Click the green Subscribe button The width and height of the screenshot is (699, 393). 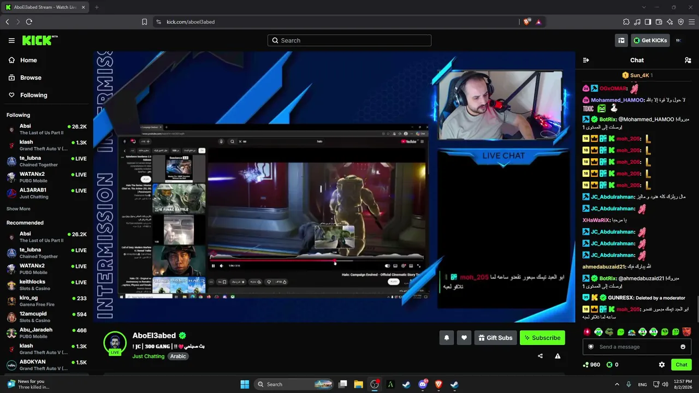click(x=542, y=338)
